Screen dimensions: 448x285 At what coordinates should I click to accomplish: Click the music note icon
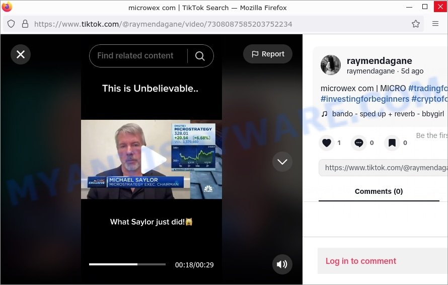[324, 114]
